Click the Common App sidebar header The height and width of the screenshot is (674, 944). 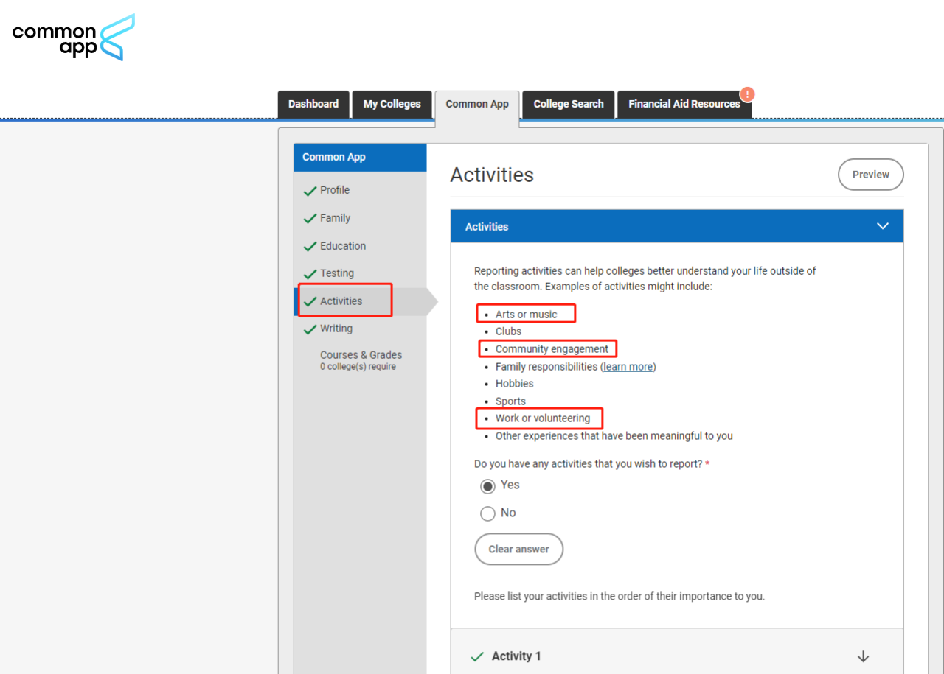(360, 158)
